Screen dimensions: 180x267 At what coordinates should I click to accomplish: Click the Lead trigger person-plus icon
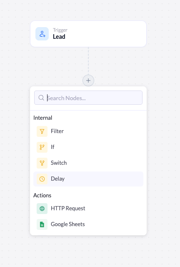42,34
